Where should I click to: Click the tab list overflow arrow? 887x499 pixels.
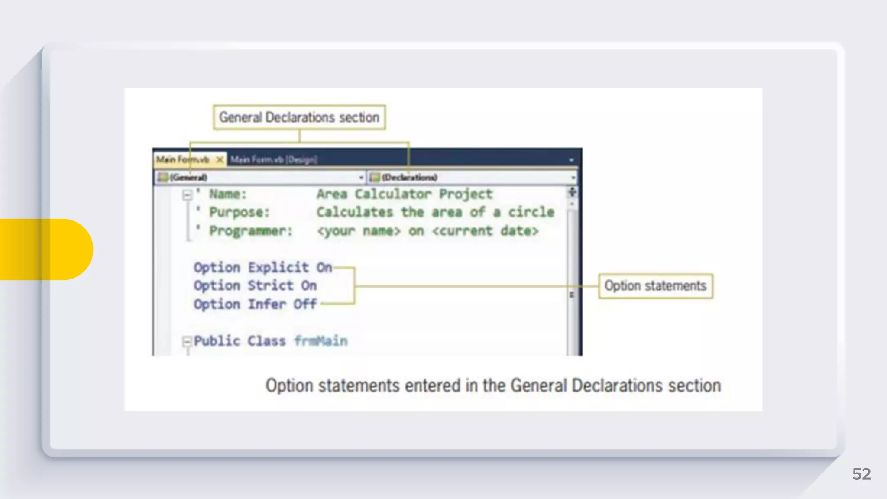571,160
